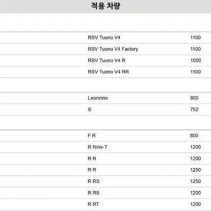Viewport: 211px width, 211px height.
Task: Click the 800 value in F R row
Action: pos(194,135)
